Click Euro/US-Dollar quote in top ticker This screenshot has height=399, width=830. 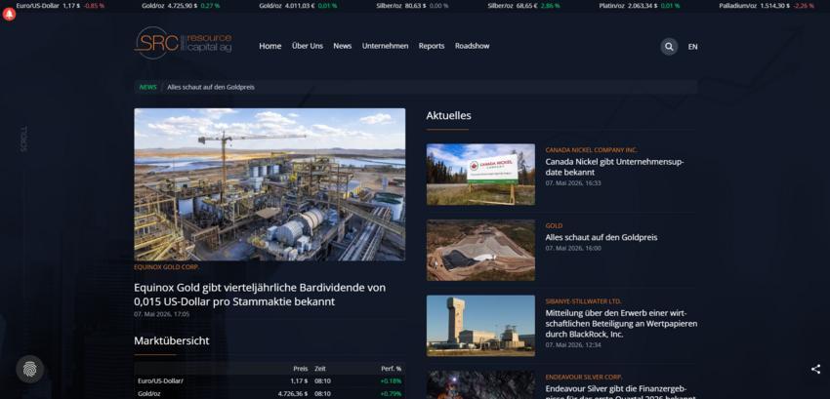click(x=61, y=6)
